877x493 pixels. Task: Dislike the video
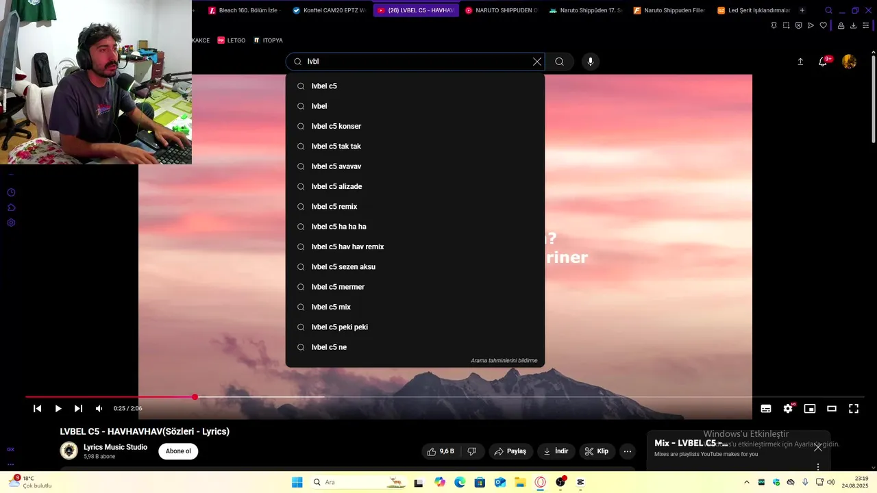pyautogui.click(x=472, y=451)
